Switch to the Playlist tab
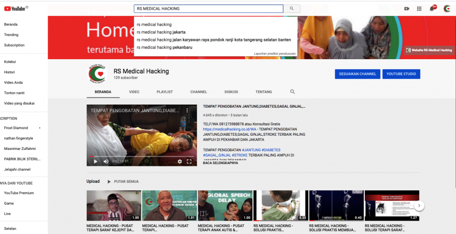 tap(165, 92)
